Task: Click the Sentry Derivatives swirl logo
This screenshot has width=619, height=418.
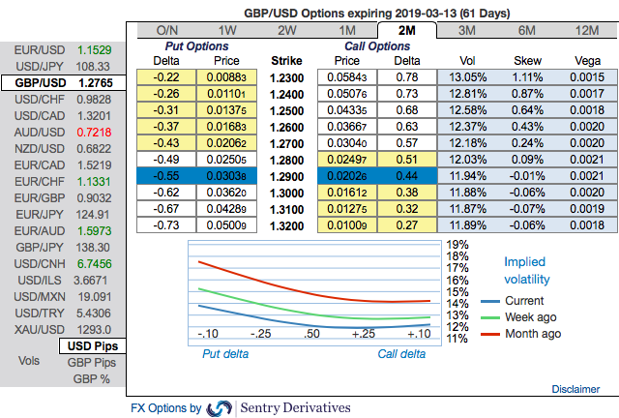Action: (220, 408)
